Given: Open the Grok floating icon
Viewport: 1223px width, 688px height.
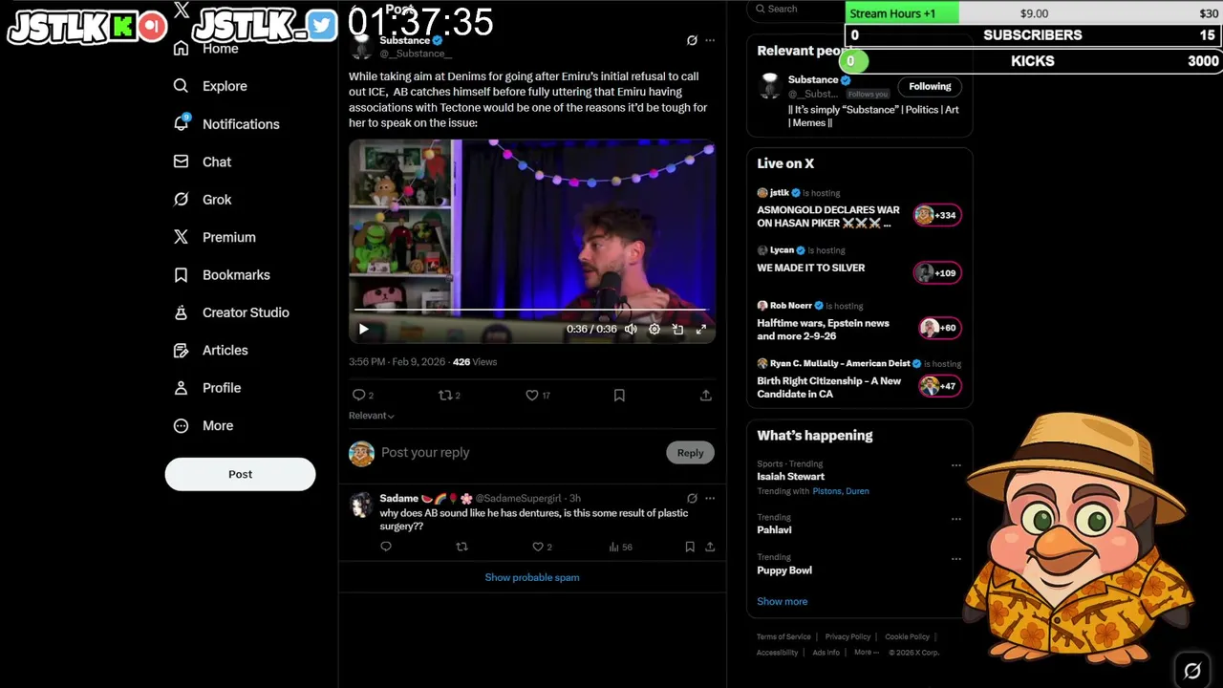Looking at the screenshot, I should click(1192, 670).
